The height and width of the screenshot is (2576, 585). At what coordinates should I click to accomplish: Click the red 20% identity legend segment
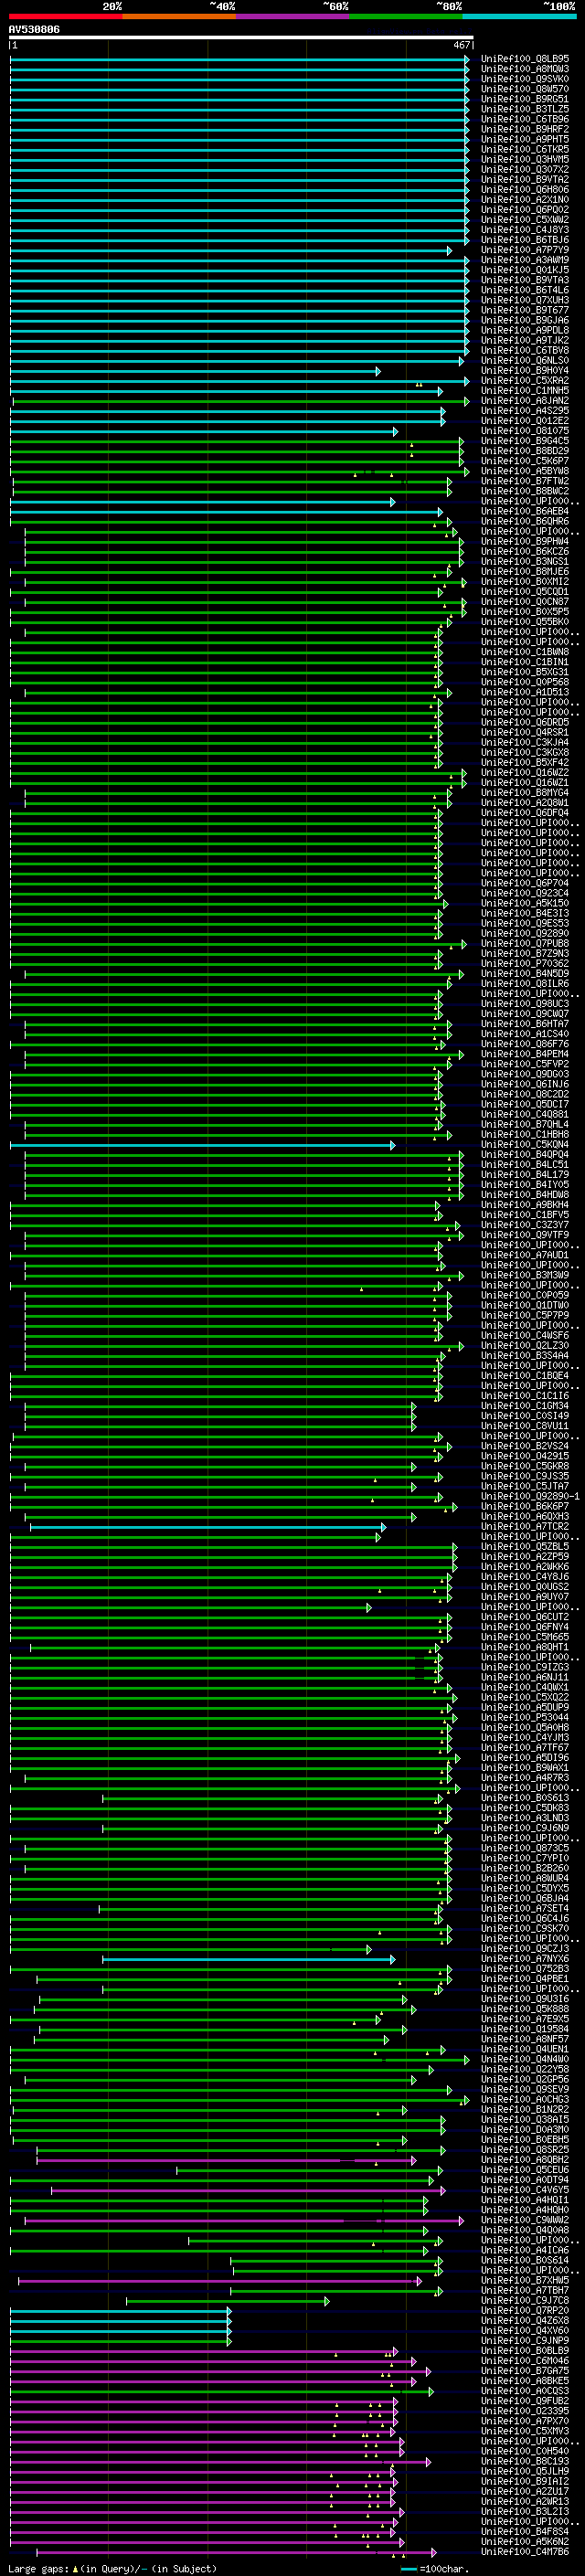[65, 16]
